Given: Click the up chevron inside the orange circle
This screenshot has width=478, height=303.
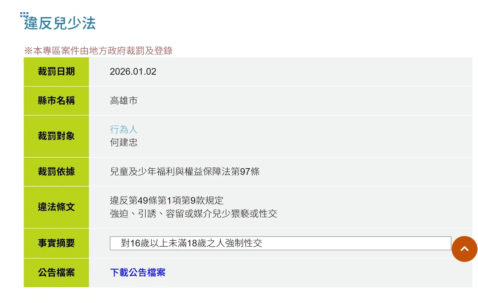Looking at the screenshot, I should (x=465, y=249).
